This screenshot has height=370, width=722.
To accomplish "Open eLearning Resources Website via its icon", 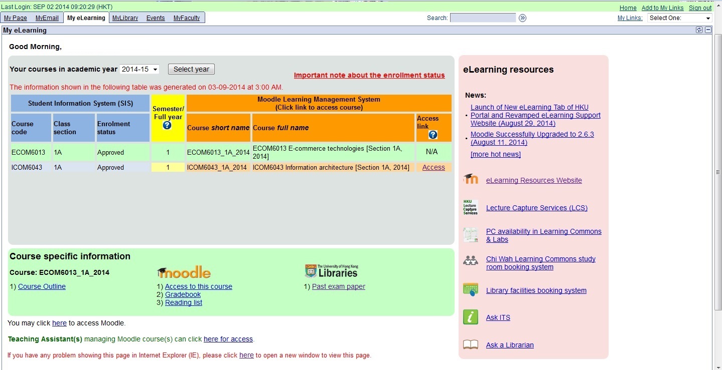I will coord(470,180).
